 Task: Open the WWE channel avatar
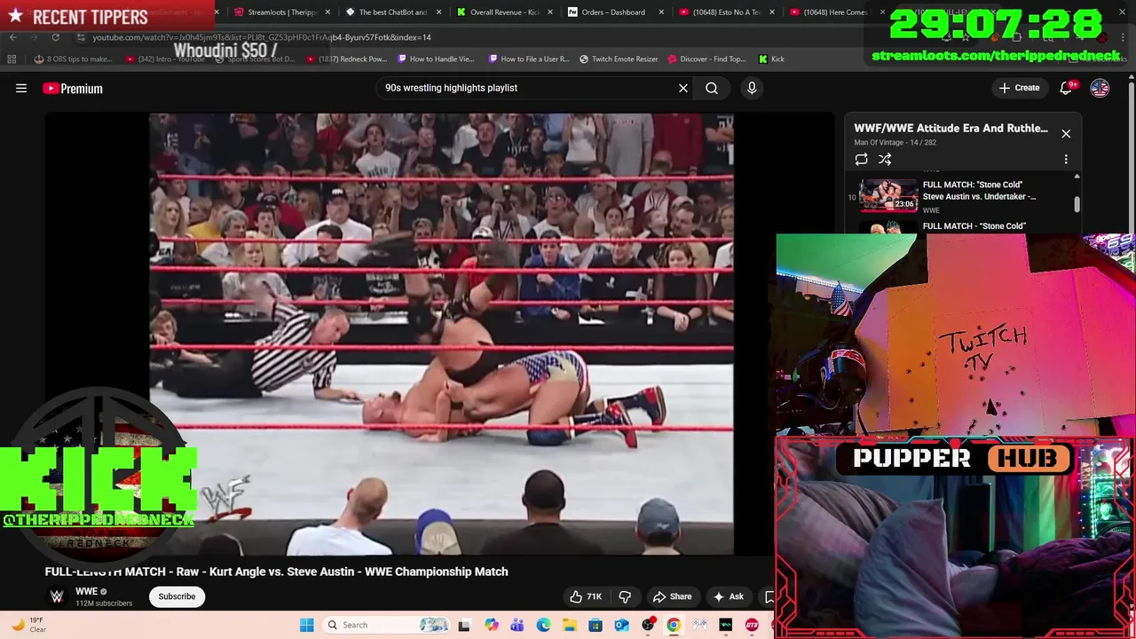click(57, 596)
